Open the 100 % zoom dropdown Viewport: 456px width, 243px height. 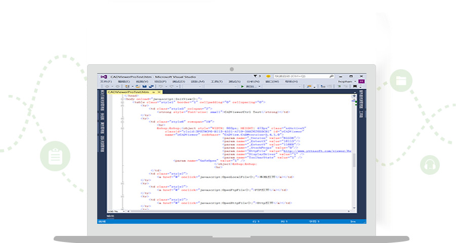[x=115, y=211]
